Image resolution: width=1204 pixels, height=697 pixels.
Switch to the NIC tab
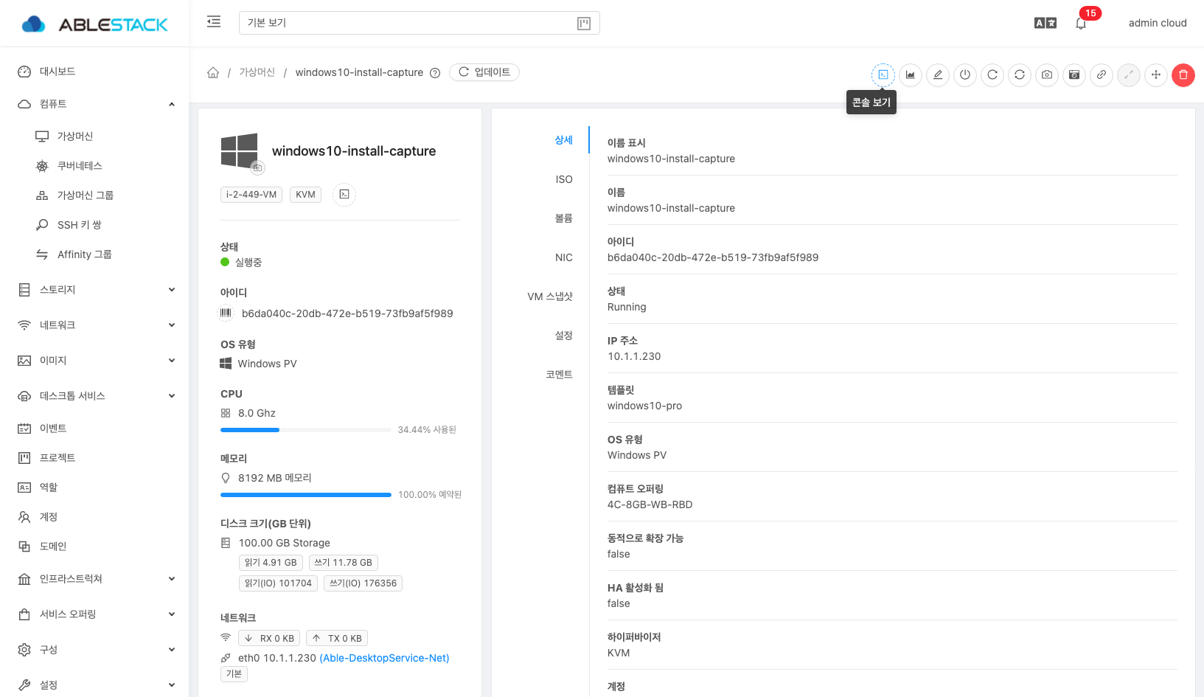[563, 257]
